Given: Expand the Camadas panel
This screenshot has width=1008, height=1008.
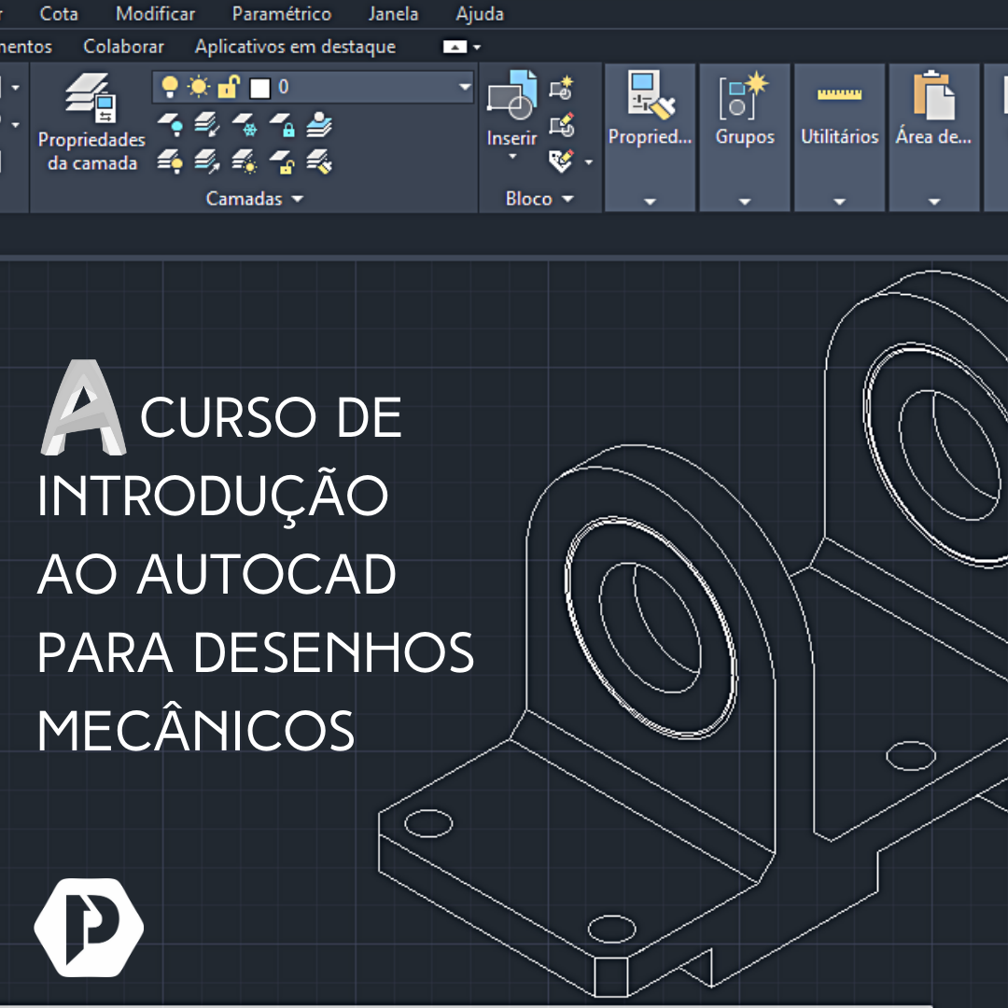Looking at the screenshot, I should click(297, 198).
